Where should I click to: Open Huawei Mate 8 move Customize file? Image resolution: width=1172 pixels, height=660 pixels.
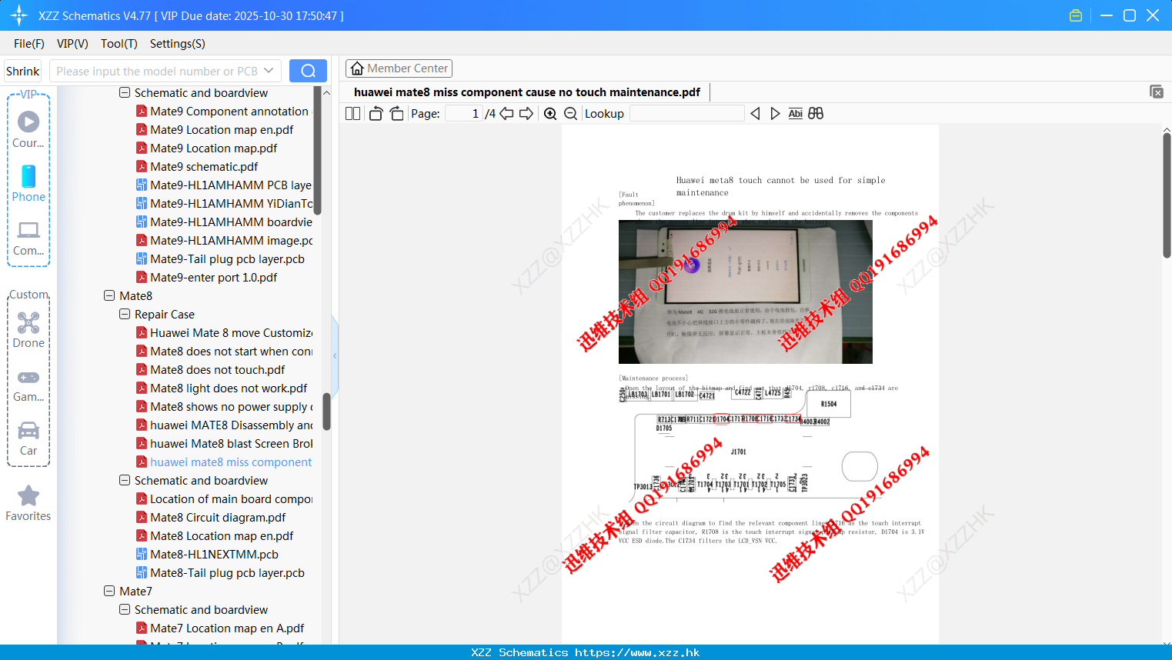pyautogui.click(x=224, y=332)
